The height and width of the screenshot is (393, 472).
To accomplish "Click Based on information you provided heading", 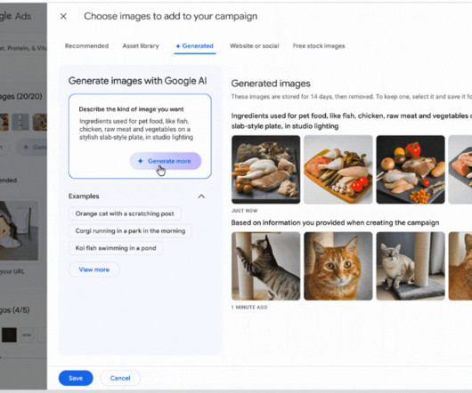I will (335, 222).
